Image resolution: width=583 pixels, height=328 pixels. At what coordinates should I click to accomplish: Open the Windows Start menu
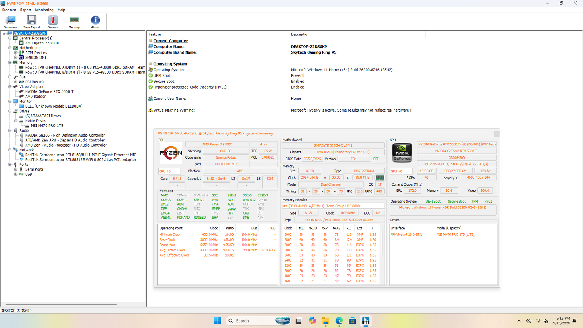coord(218,321)
